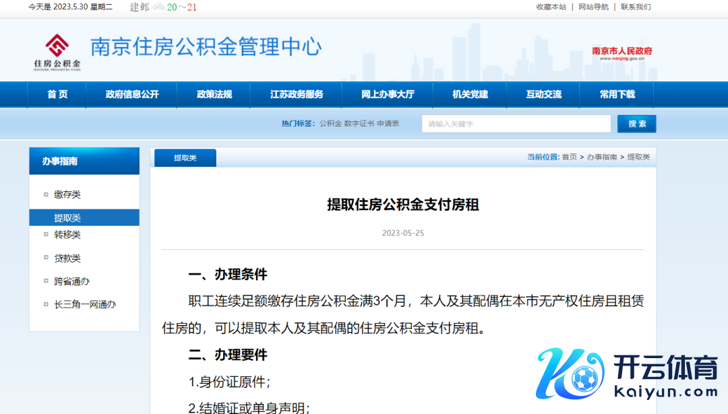Focus the keyword search input field

coord(516,124)
